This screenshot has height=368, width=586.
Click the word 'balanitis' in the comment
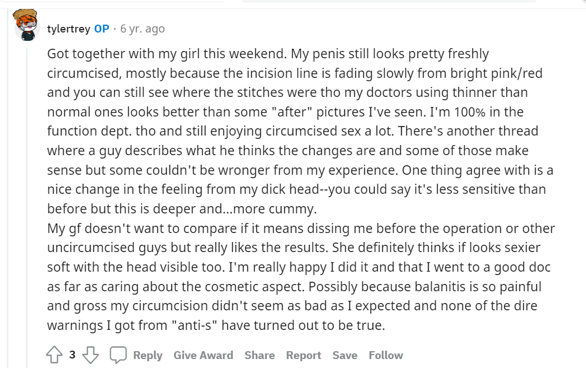(441, 286)
